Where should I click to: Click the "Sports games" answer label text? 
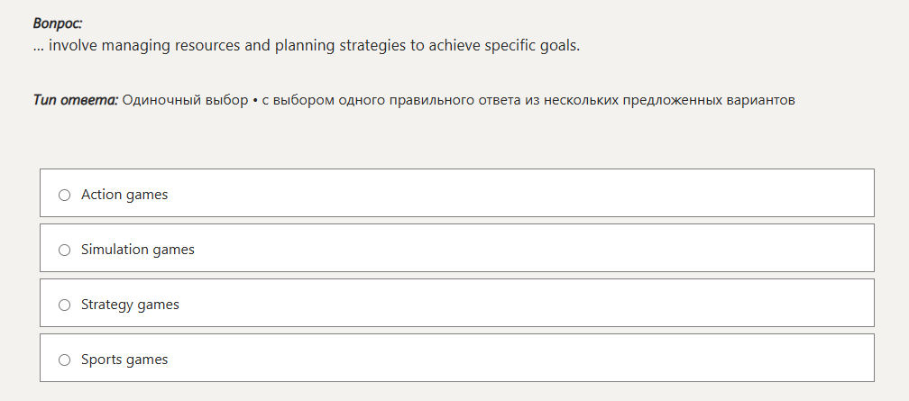pos(124,360)
